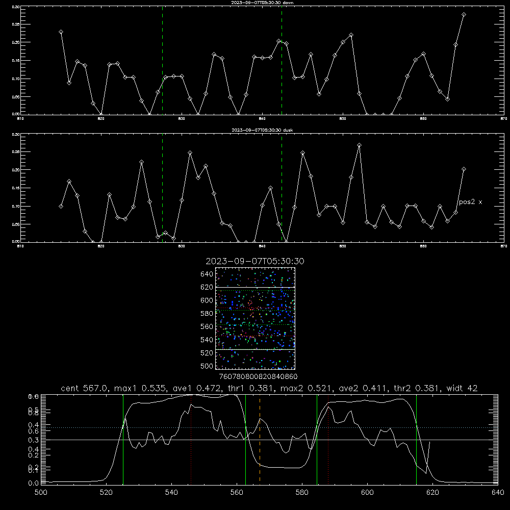510x510 pixels.
Task: Click the 'max2 0.521' statistic
Action: pos(307,388)
